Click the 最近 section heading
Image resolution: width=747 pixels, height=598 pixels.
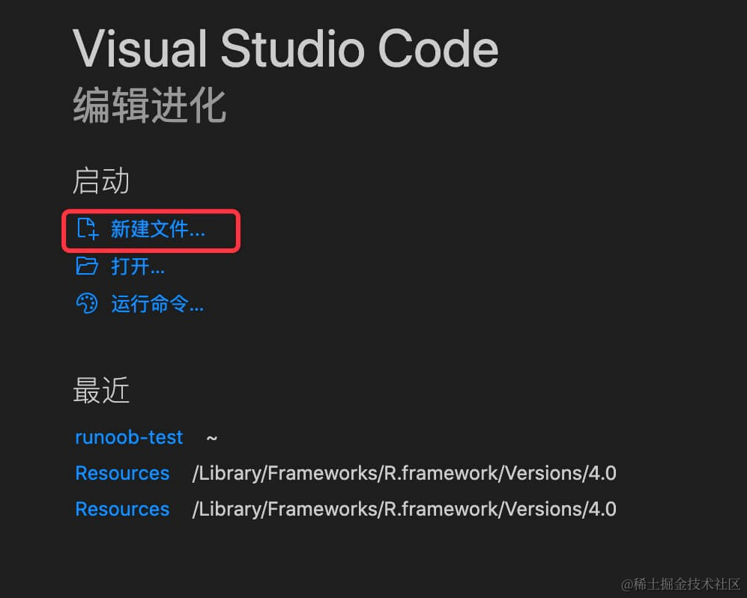coord(100,390)
